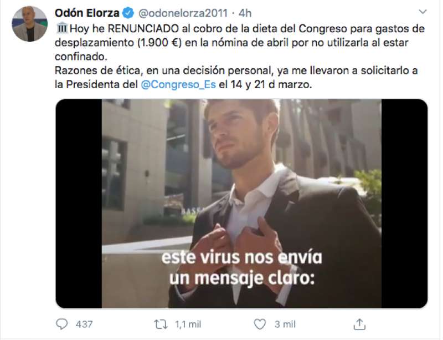Play the embedded video
The height and width of the screenshot is (340, 443).
[241, 204]
